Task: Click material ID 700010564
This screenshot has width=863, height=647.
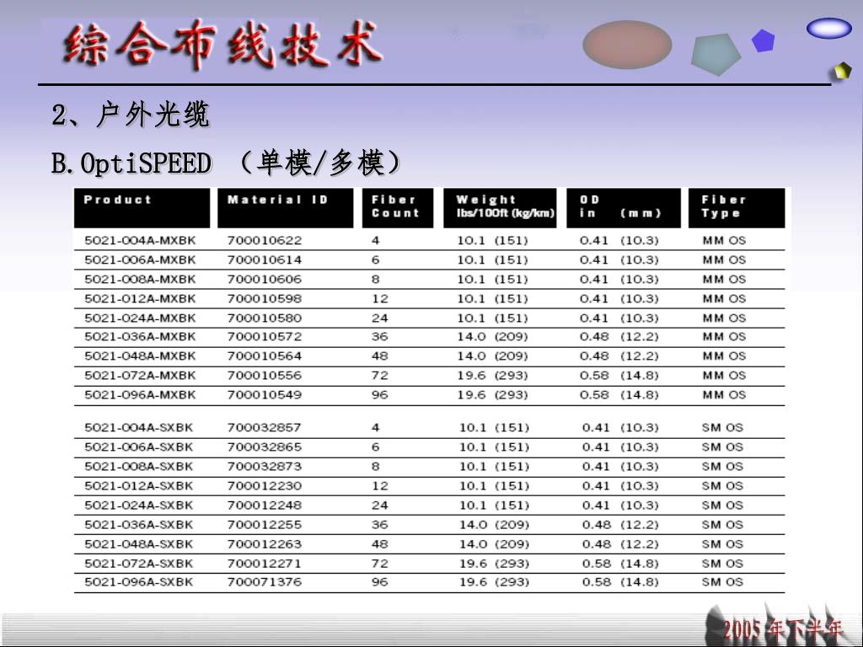Action: [265, 356]
